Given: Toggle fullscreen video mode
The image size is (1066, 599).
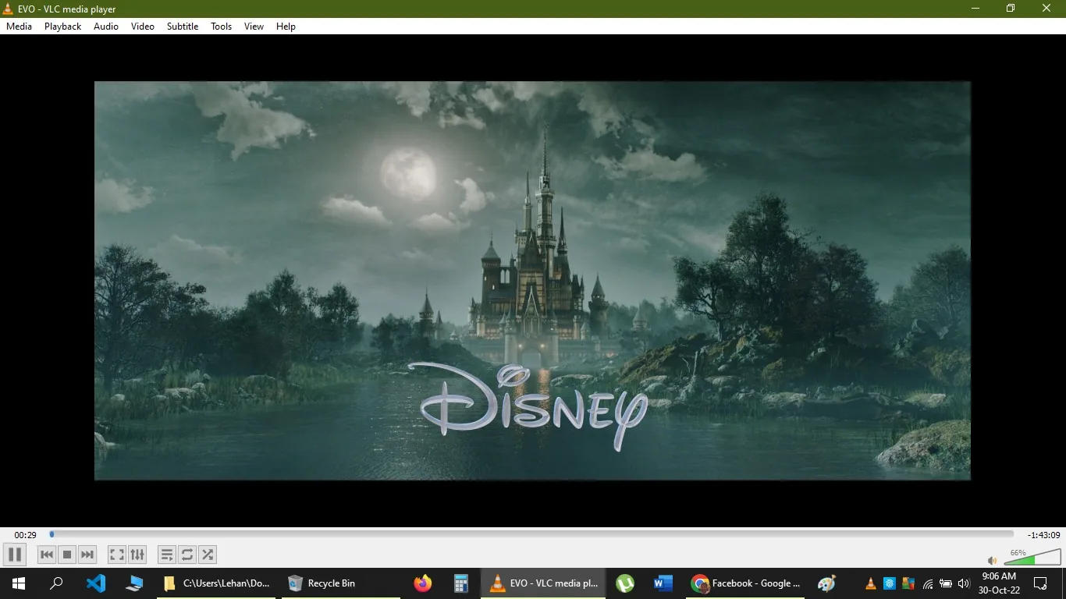Looking at the screenshot, I should pyautogui.click(x=115, y=555).
